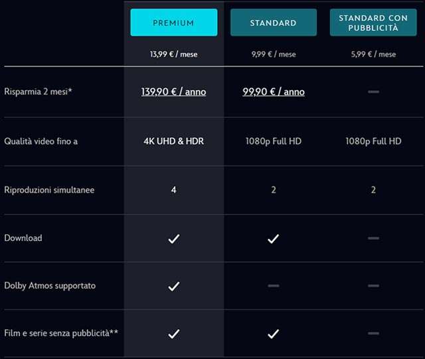
Task: Click Premium's Dolby Atmos checkmark
Action: point(173,286)
